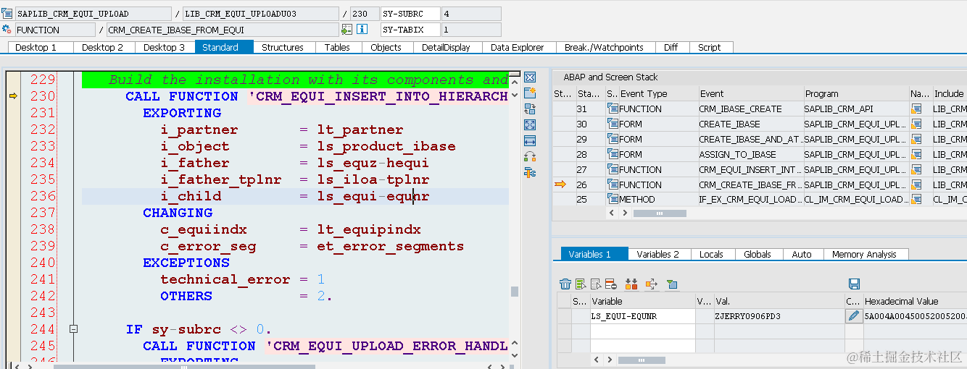Click the METHOD icon in stack row 25

tap(613, 199)
